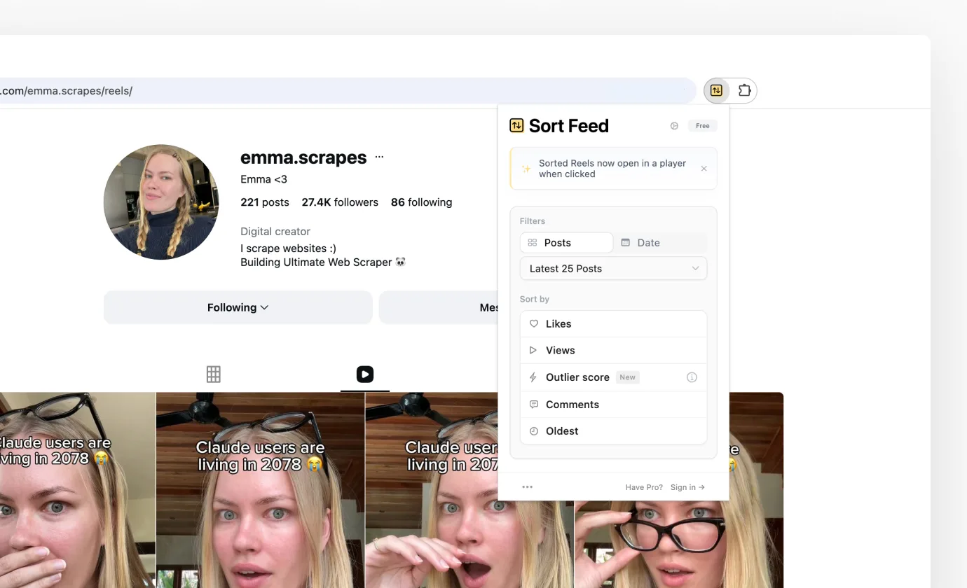Select the Reels tab icon
The image size is (967, 588).
365,374
